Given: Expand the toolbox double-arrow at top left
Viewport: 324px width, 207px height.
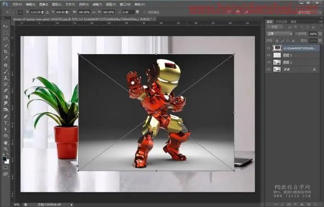Looking at the screenshot, I should tap(3, 18).
